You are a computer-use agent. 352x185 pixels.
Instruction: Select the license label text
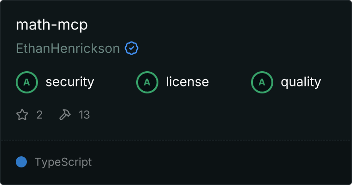[187, 82]
